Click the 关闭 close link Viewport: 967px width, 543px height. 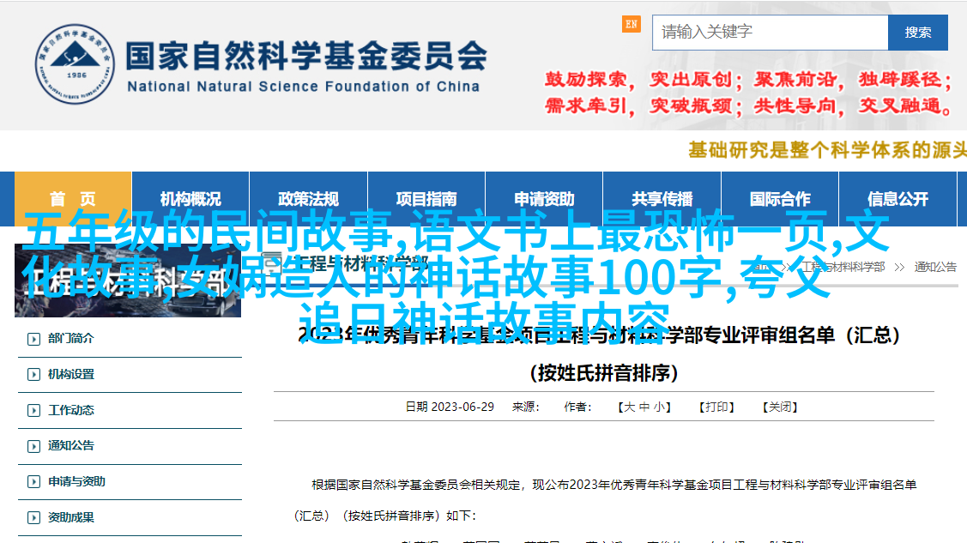coord(781,407)
